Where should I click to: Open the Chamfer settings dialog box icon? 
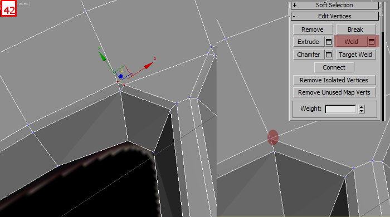329,55
